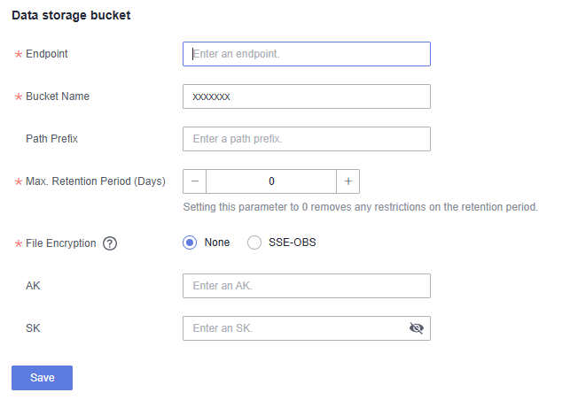Click the Bucket Name text field
This screenshot has height=408, width=570.
pyautogui.click(x=306, y=96)
